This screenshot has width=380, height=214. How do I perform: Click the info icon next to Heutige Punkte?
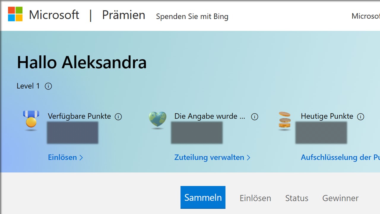[361, 117]
